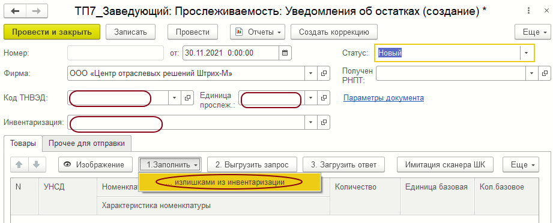Screen dimensions: 553x223
Task: Open the Отчеты dropdown
Action: point(258,32)
